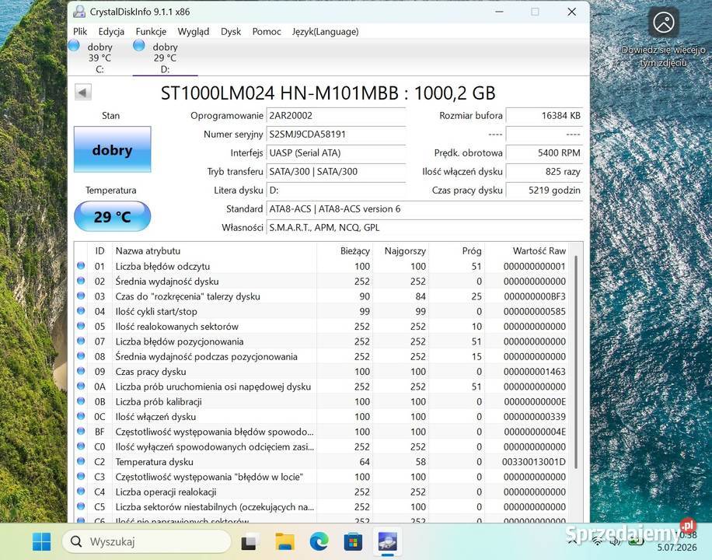
Task: Click the status dot for attribute C0
Action: click(81, 446)
